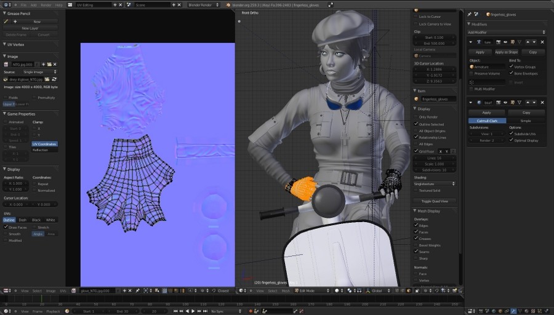Toggle viewport visibility eye on Armature modifier
554x315 pixels.
pos(505,42)
